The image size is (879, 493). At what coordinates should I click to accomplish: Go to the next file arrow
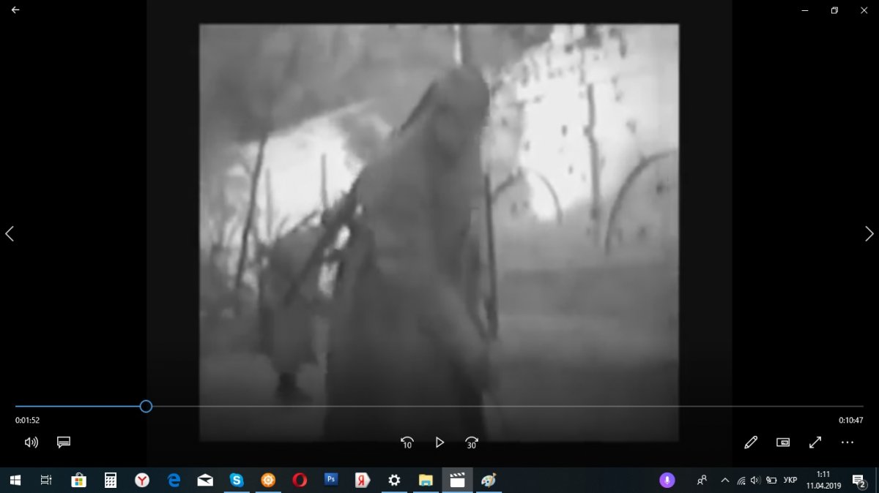tap(869, 233)
